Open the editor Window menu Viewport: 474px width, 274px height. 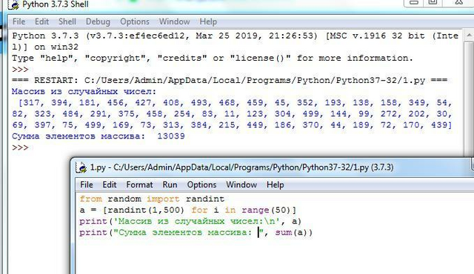(241, 184)
